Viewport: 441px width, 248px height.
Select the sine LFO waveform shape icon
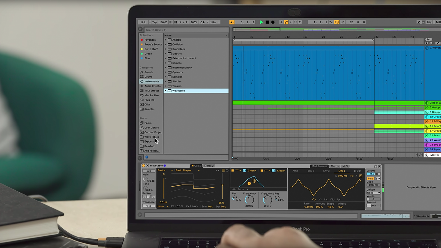tap(314, 199)
